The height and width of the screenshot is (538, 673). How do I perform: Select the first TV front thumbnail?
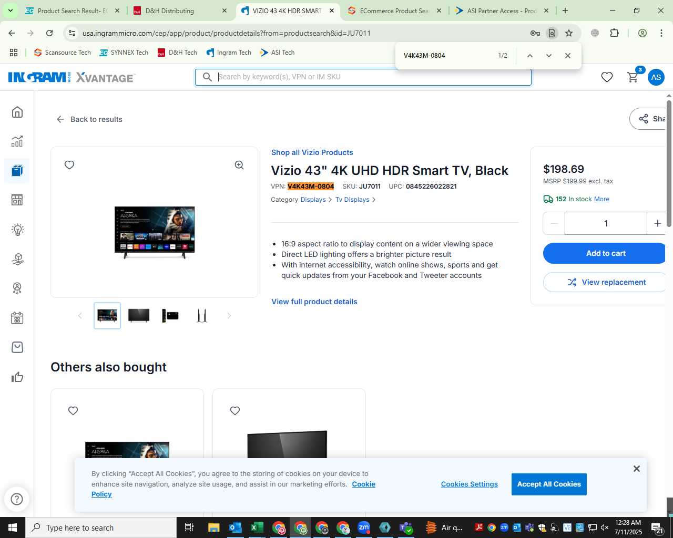107,316
